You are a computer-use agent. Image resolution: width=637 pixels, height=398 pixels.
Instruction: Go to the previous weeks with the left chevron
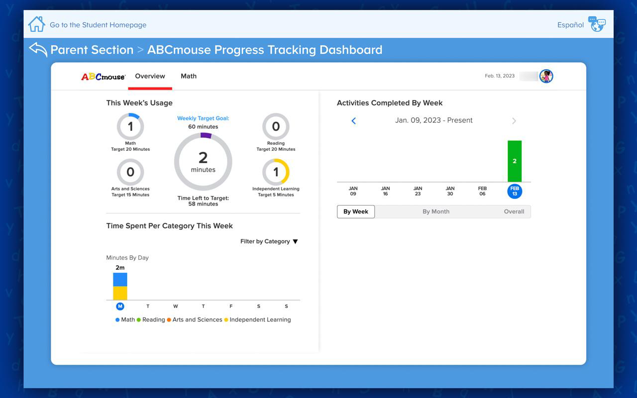pyautogui.click(x=354, y=121)
